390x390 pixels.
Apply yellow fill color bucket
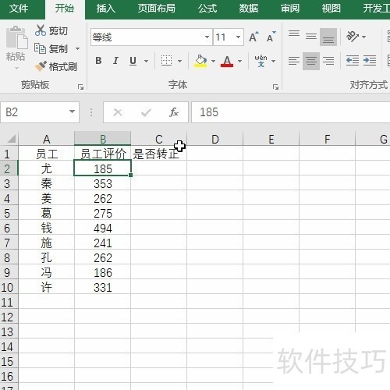click(x=200, y=61)
